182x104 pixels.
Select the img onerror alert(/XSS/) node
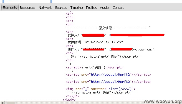point(101,89)
